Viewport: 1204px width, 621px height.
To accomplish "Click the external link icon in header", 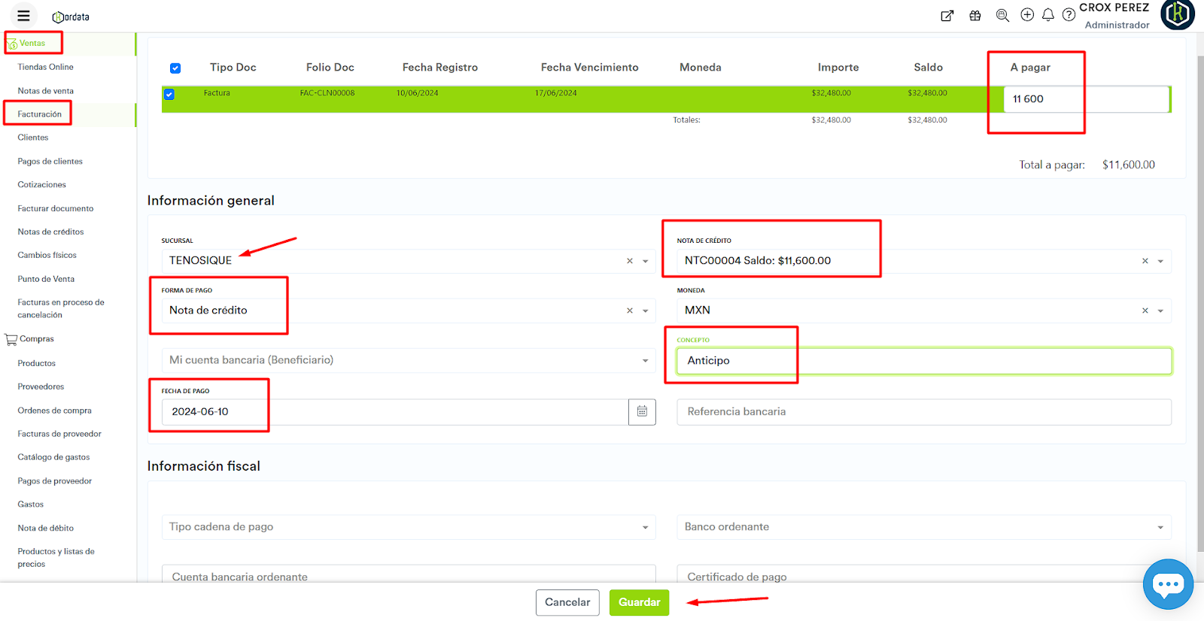I will pyautogui.click(x=947, y=16).
